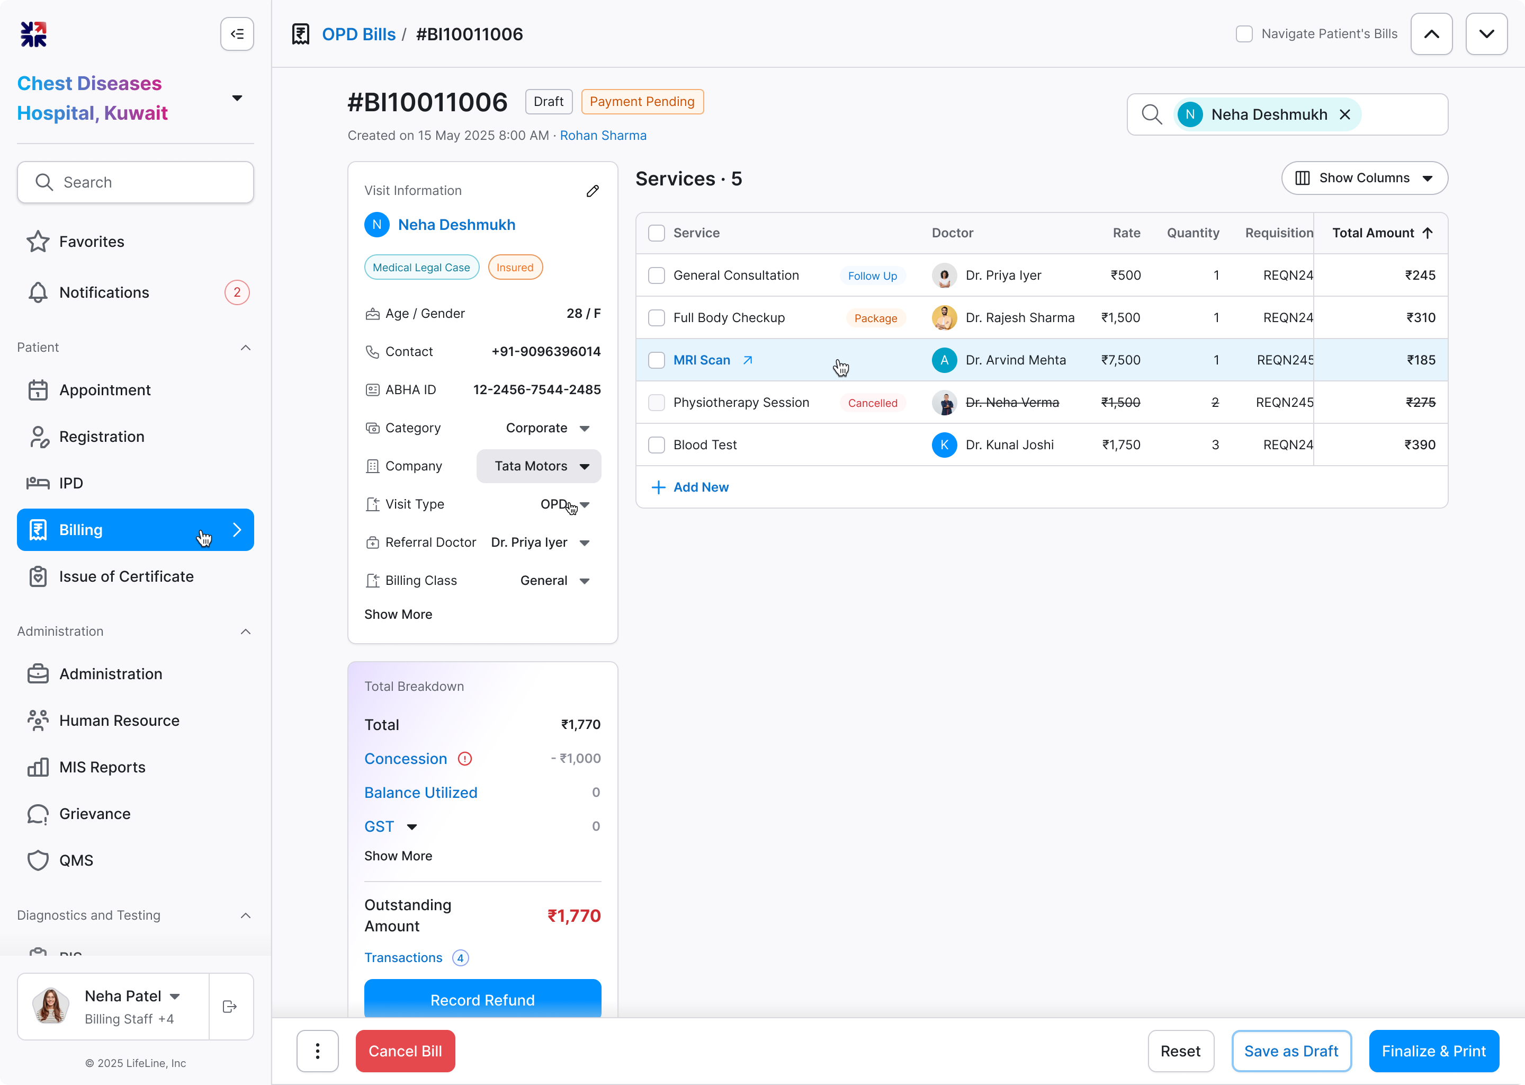Viewport: 1525px width, 1085px height.
Task: Open the Transactions link
Action: [x=403, y=957]
